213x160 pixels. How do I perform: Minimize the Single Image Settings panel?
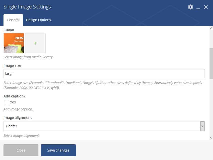click(x=198, y=7)
